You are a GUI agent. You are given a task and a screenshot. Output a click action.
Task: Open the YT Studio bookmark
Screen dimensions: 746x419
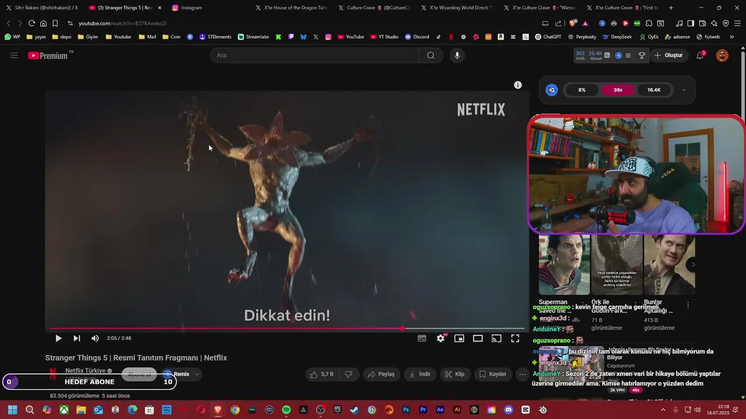384,37
